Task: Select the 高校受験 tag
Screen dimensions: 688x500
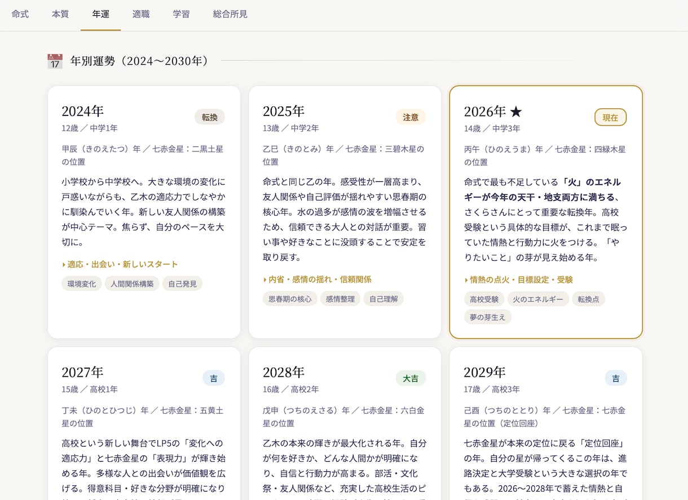Action: click(x=484, y=299)
